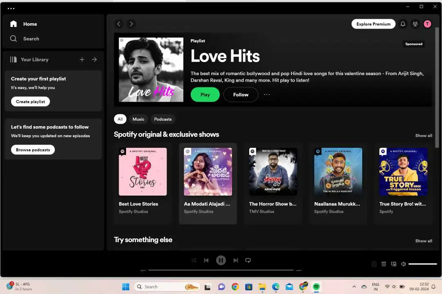The height and width of the screenshot is (294, 442).
Task: Click the Explore Premium button
Action: point(373,24)
